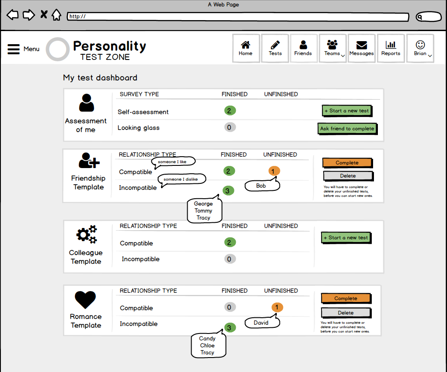This screenshot has width=447, height=372.
Task: Click the Friendship Template add-person icon
Action: (x=89, y=160)
